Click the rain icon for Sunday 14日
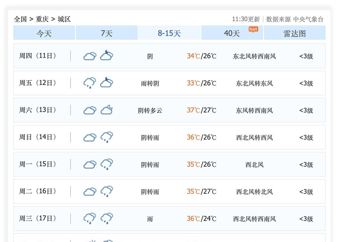This screenshot has height=242, width=337. tap(107, 137)
